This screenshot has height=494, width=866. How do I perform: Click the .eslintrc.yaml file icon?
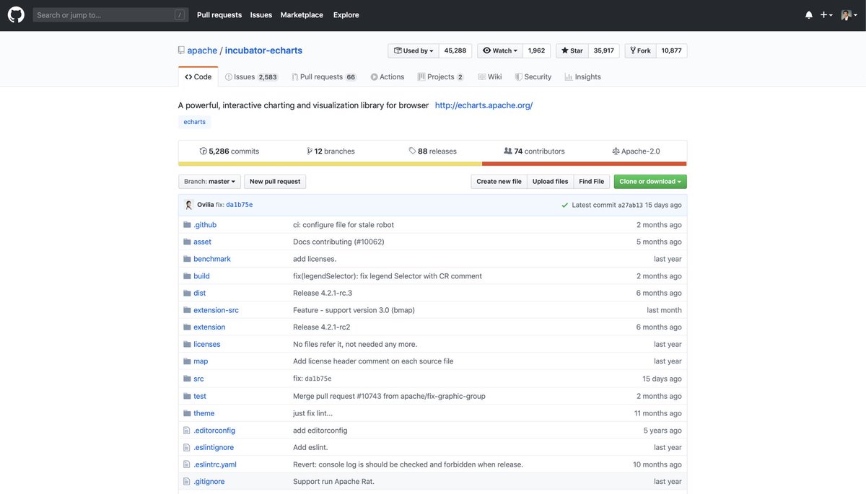(187, 464)
